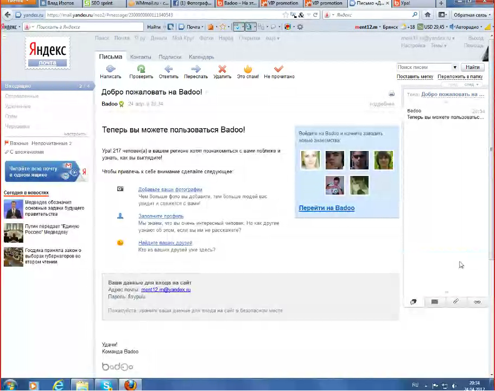Select the Письма tab

coord(111,56)
